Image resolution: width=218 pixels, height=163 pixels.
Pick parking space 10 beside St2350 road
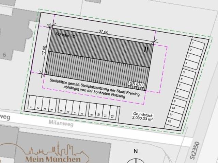pos(177,109)
